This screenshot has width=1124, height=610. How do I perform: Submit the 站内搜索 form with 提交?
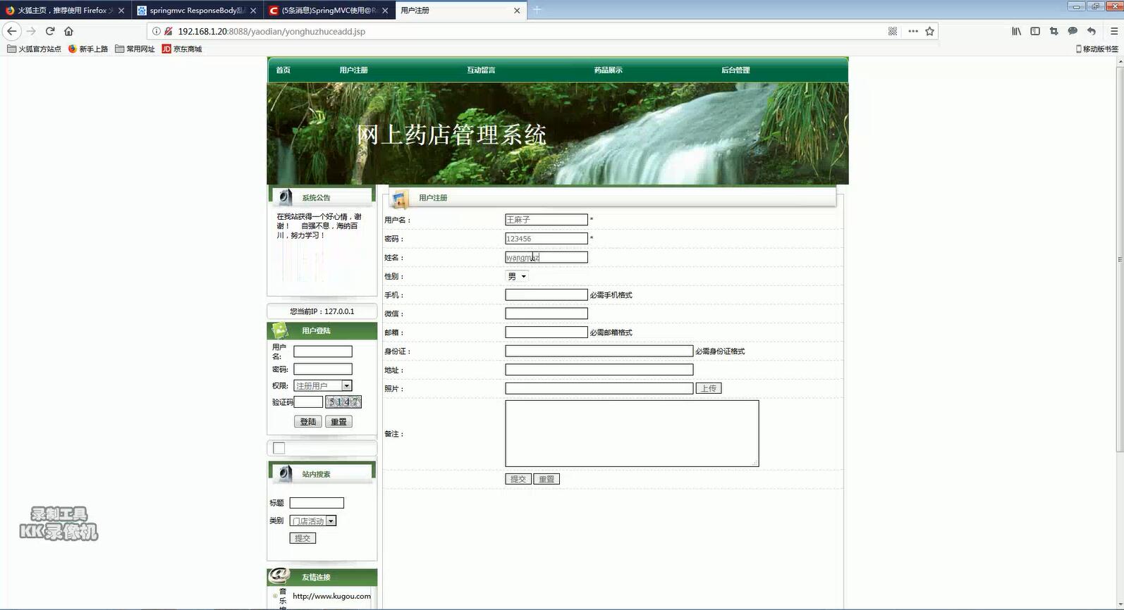coord(303,538)
